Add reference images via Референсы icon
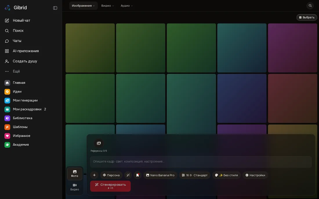This screenshot has width=319, height=199. click(99, 143)
